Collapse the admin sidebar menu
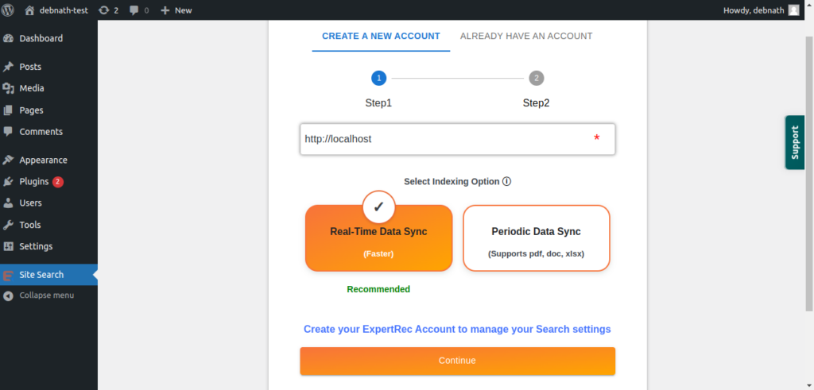 46,295
